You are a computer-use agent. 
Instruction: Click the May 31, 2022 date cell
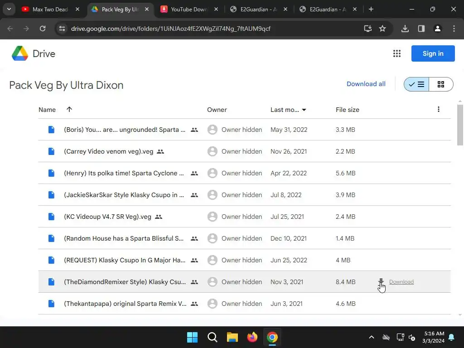coord(289,130)
